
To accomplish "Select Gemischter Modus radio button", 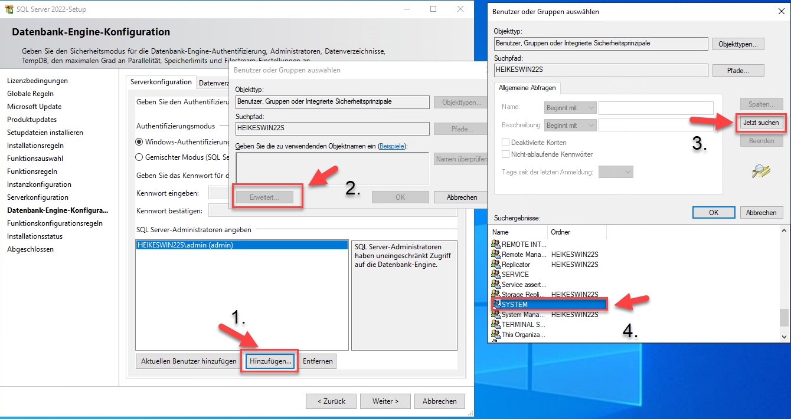I will [x=139, y=157].
